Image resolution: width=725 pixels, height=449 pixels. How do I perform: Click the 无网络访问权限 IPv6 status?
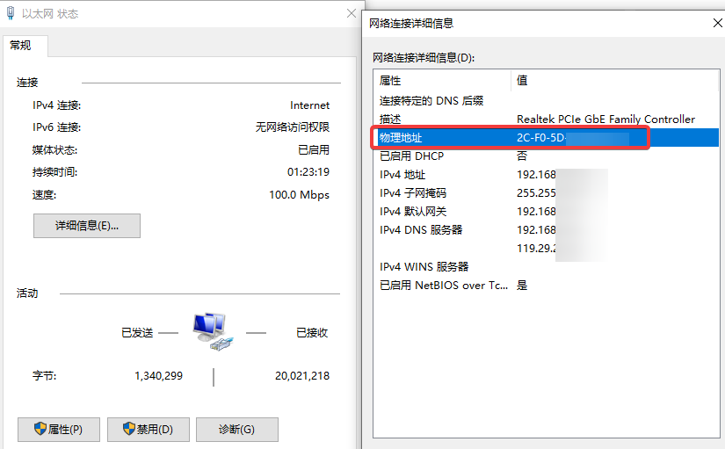(x=293, y=127)
